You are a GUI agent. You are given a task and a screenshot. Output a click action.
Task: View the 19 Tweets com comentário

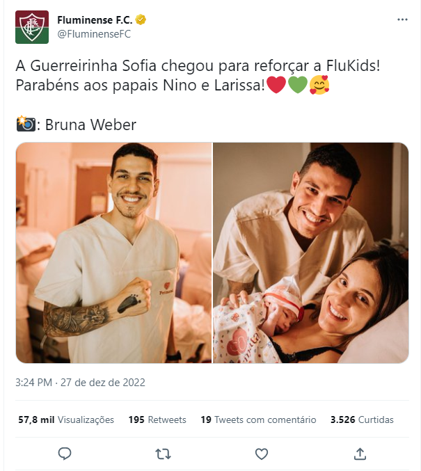coord(258,420)
